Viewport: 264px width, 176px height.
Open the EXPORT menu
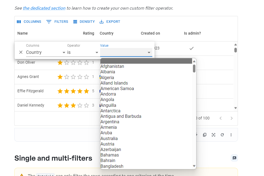click(109, 21)
